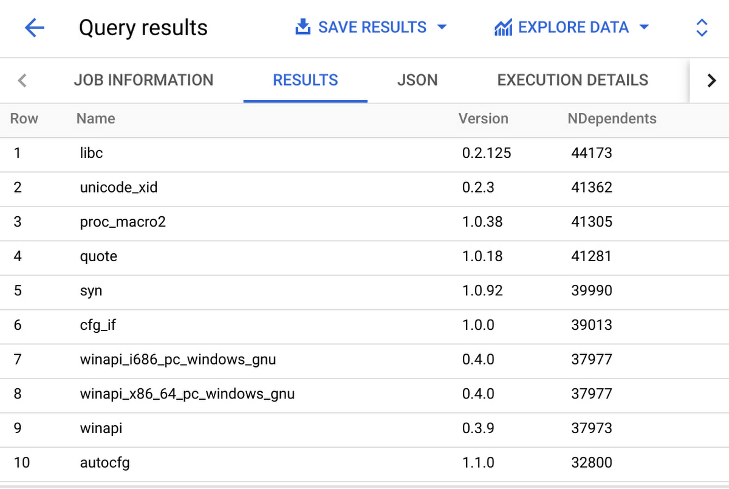The width and height of the screenshot is (729, 489).
Task: Select the winapi_i686_pc_windows_gnu cell
Action: [x=178, y=360]
